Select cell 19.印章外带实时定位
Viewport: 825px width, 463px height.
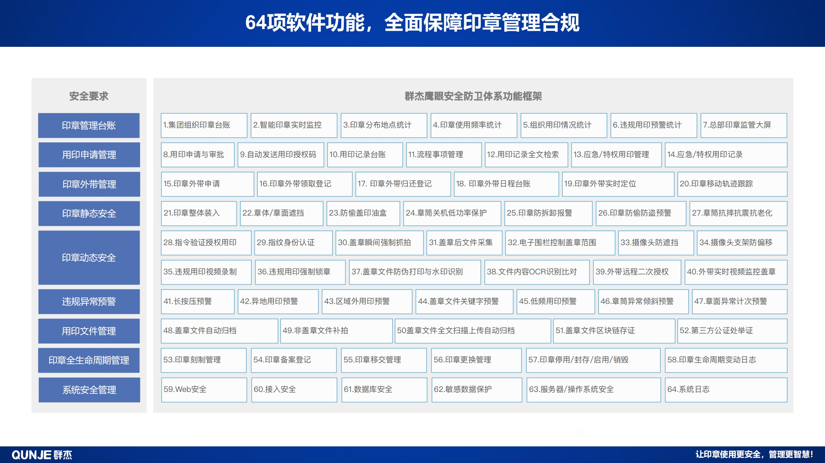pos(618,184)
